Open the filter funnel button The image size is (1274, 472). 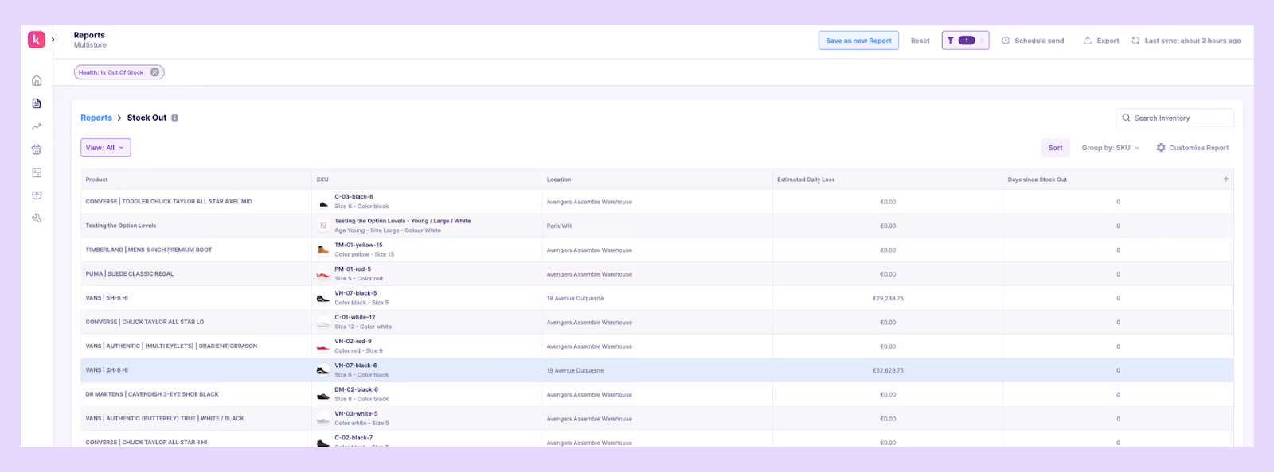[x=965, y=41]
